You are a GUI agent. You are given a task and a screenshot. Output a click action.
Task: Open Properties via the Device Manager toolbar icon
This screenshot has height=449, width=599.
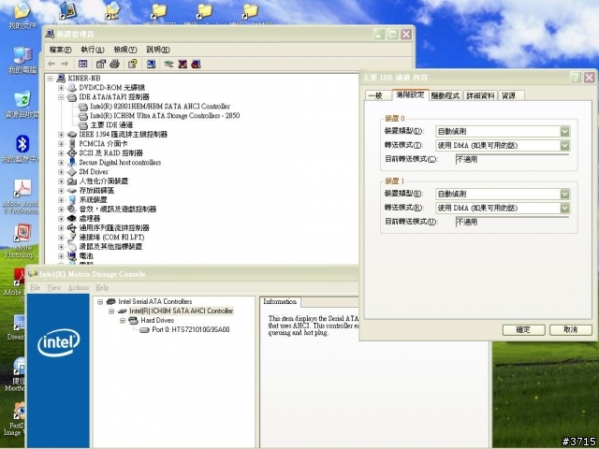click(x=101, y=64)
